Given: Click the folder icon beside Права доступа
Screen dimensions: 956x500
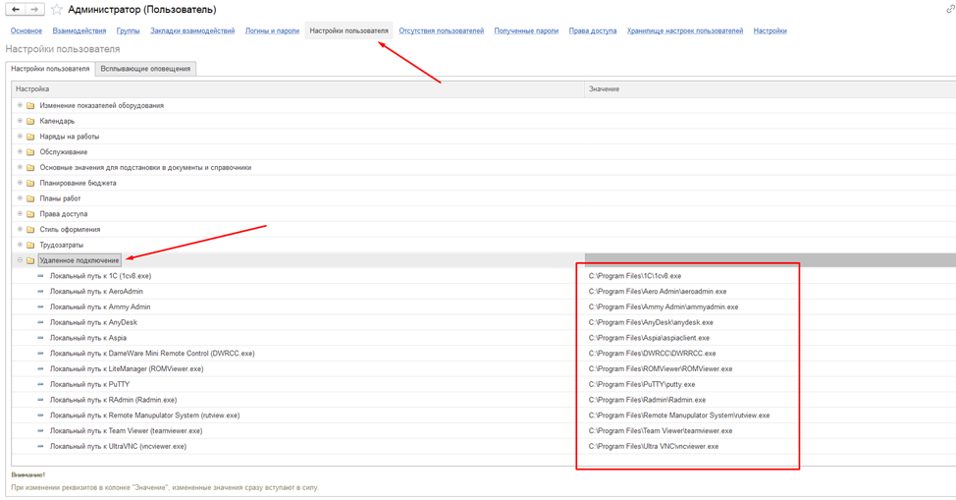Looking at the screenshot, I should (x=30, y=214).
